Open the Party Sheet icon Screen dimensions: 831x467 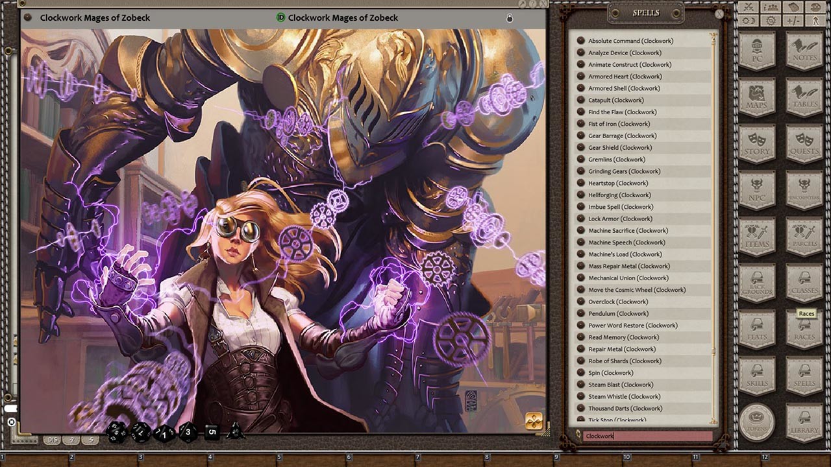(x=771, y=7)
